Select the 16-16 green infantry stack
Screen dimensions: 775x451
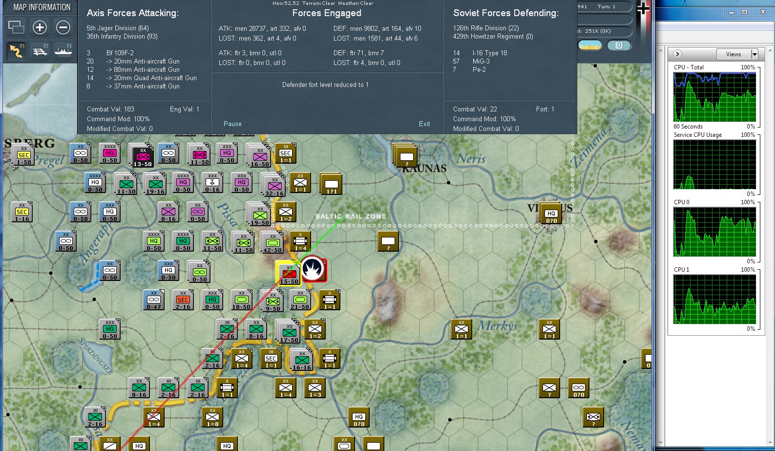(302, 360)
